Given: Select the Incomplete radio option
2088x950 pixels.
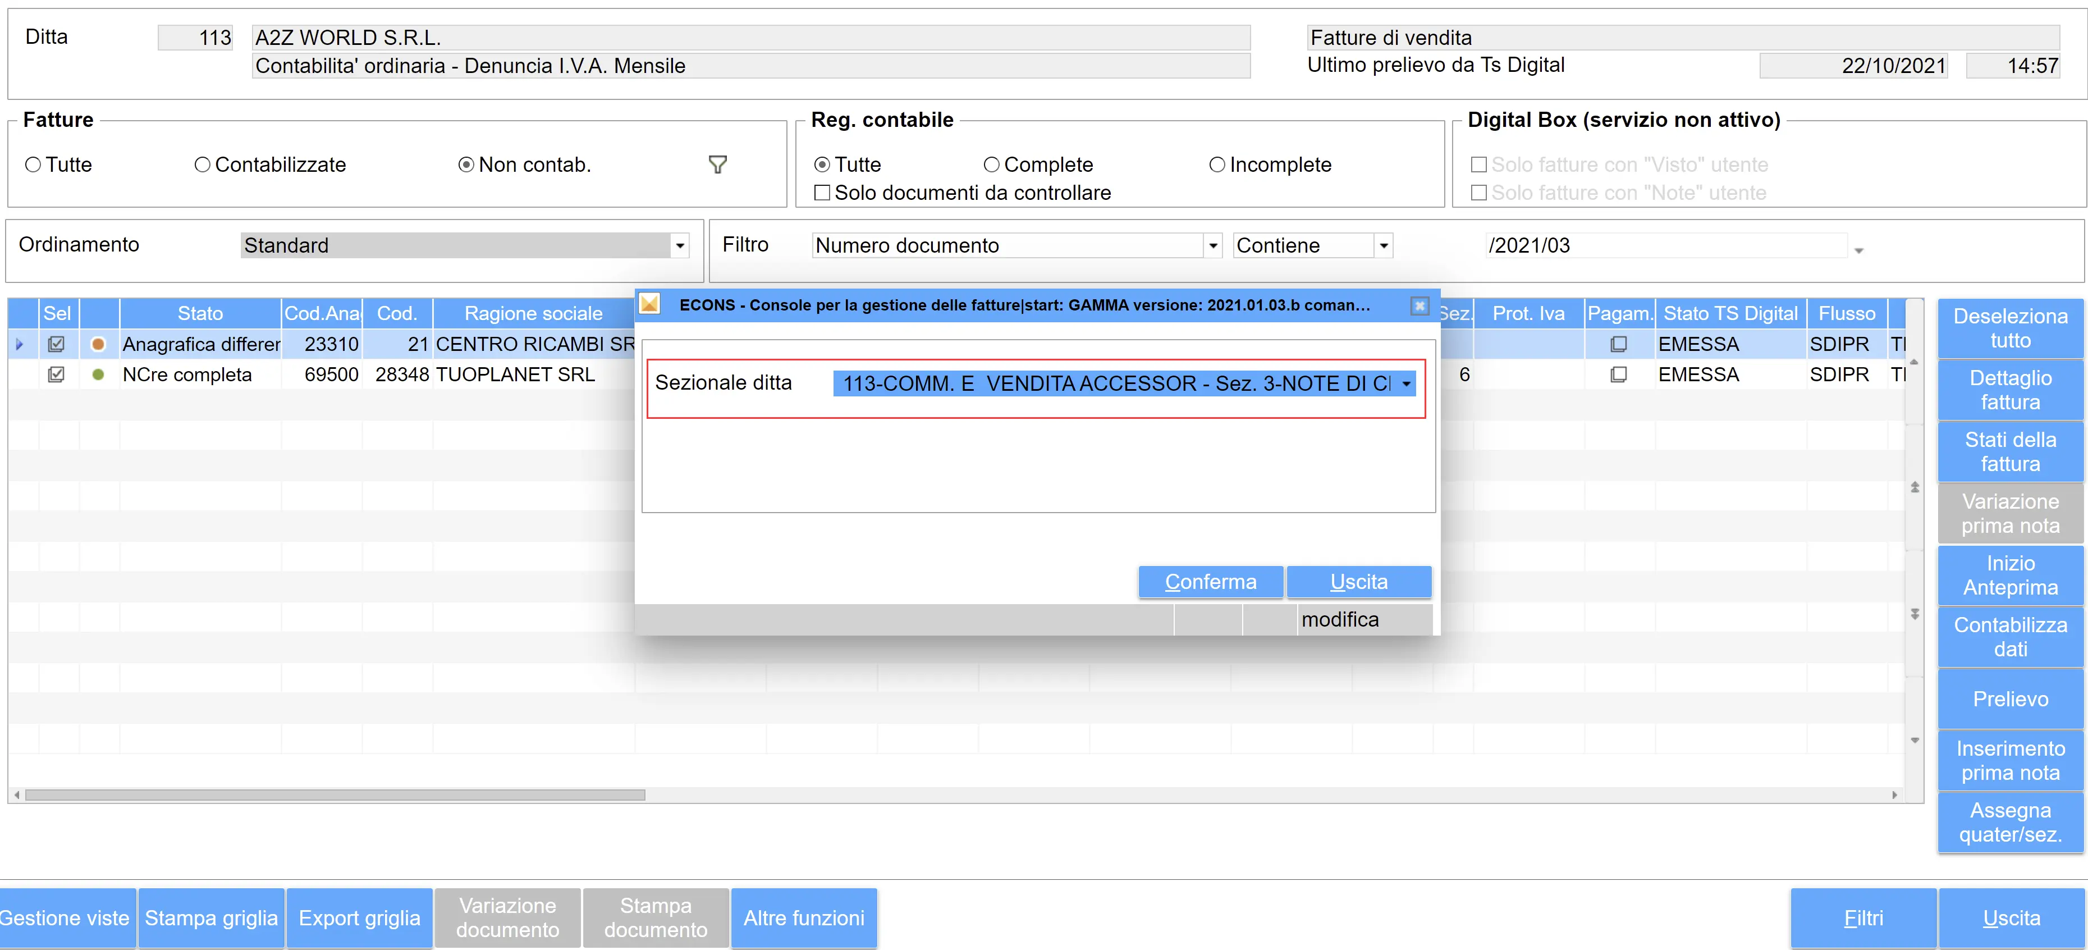Looking at the screenshot, I should 1217,165.
